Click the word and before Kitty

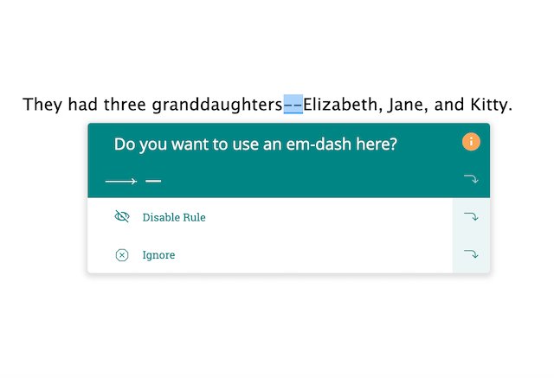[x=449, y=105]
